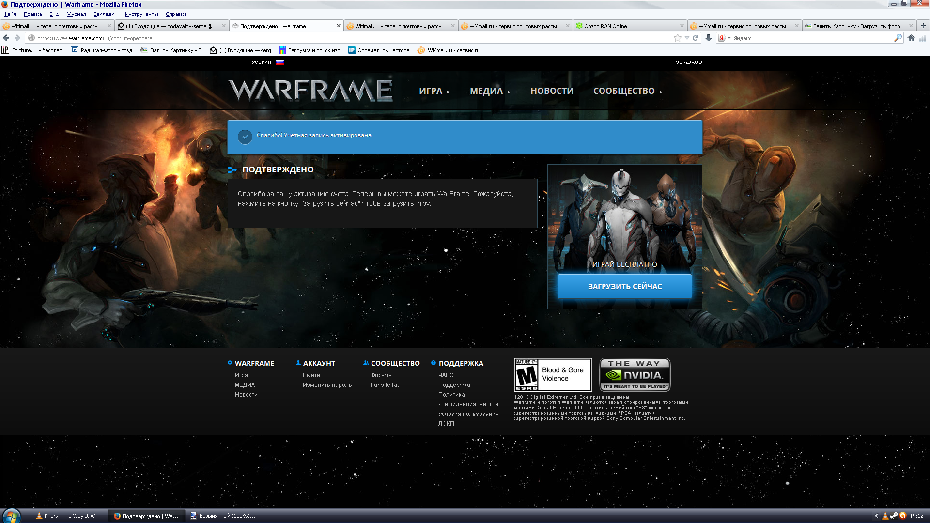Viewport: 930px width, 523px height.
Task: Click the search magnifier icon in Yandex box
Action: tap(898, 38)
